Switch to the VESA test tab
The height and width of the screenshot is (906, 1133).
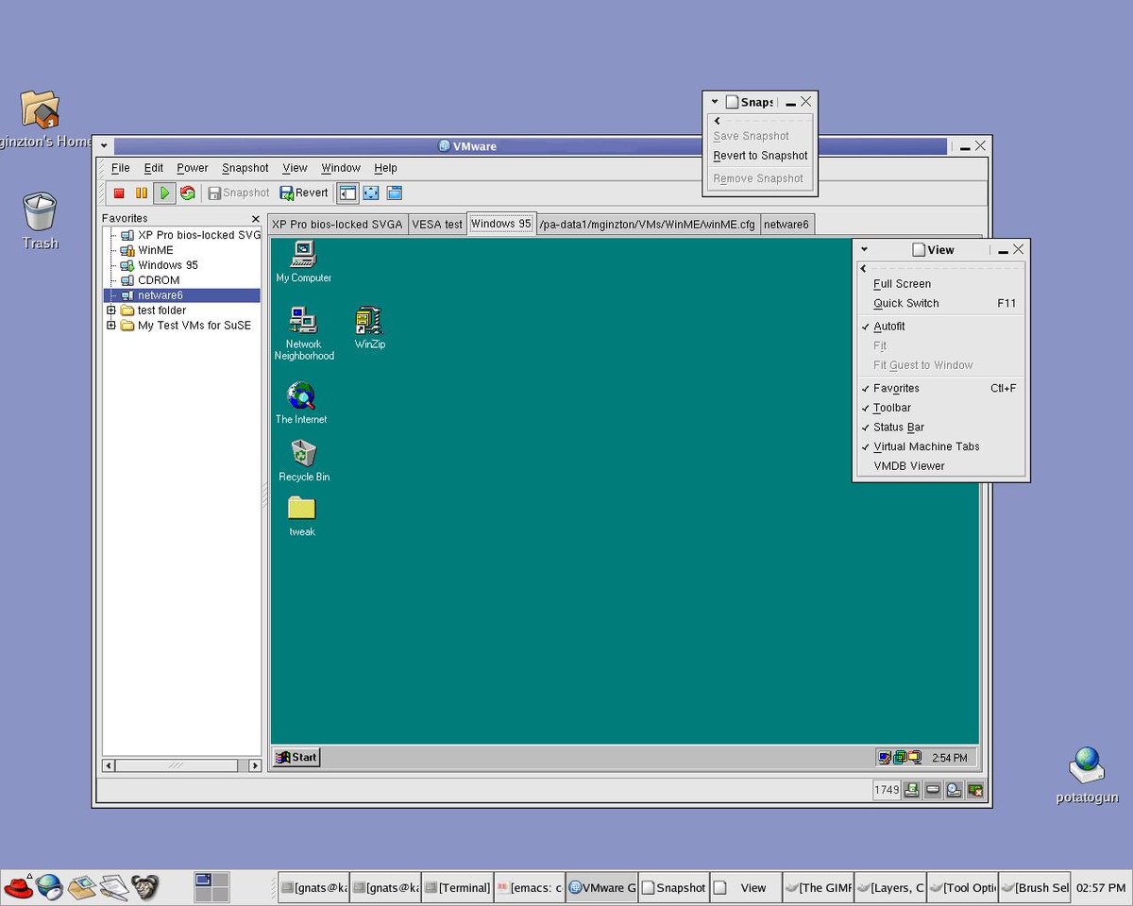[437, 225]
